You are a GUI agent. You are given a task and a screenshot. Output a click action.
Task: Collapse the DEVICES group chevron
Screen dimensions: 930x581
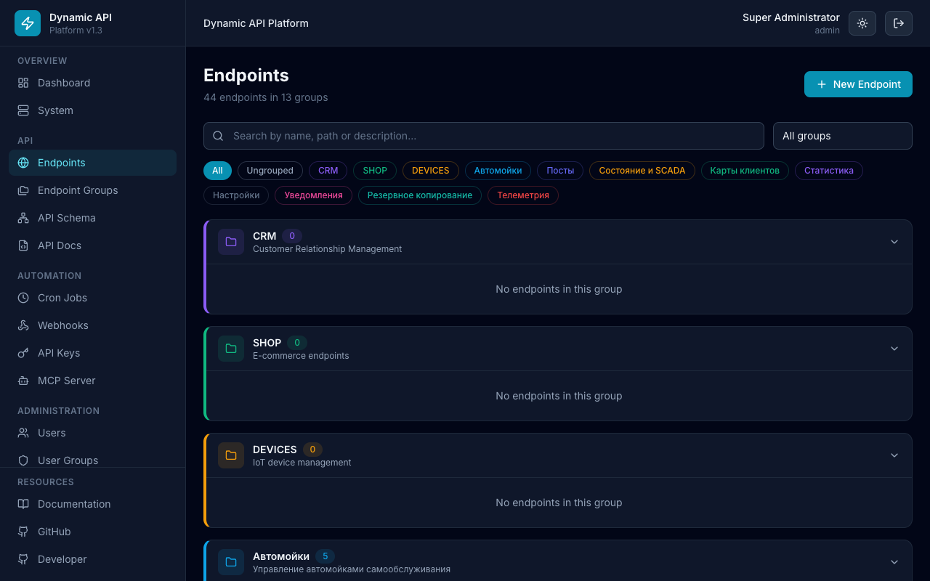pyautogui.click(x=894, y=455)
